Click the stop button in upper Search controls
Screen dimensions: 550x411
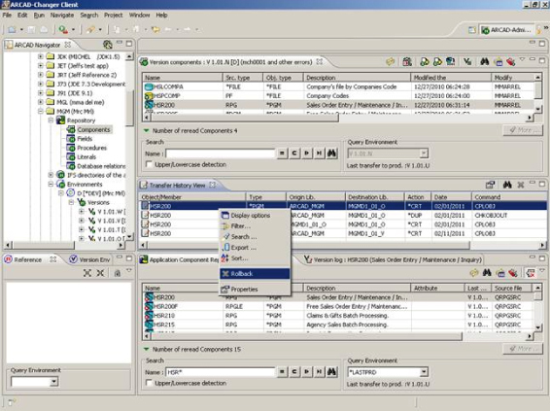pos(282,154)
